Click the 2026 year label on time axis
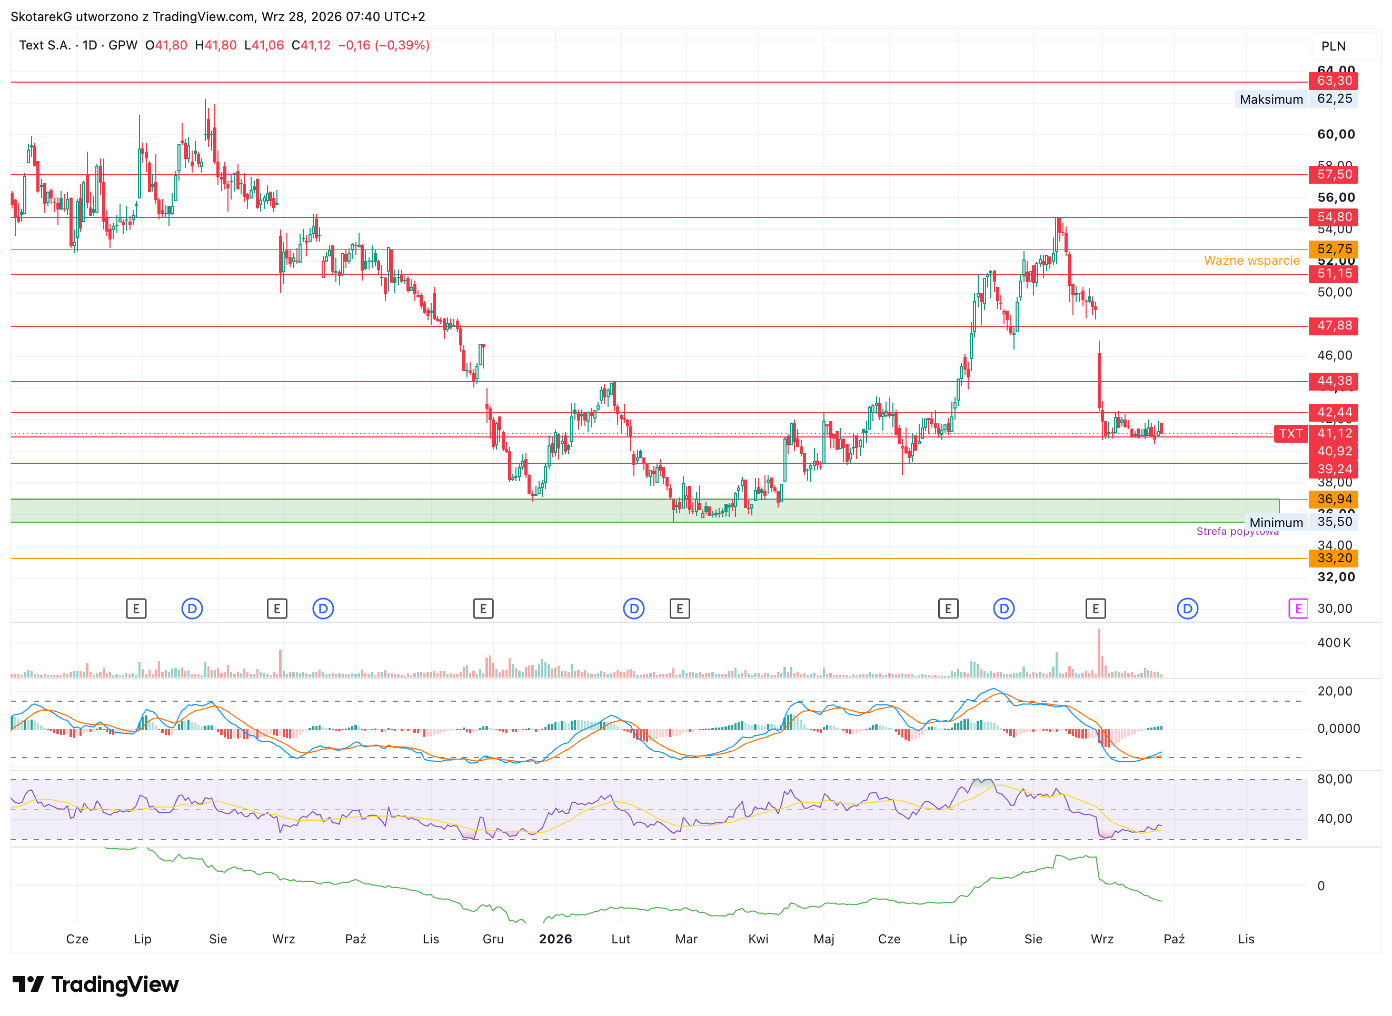 pos(555,939)
